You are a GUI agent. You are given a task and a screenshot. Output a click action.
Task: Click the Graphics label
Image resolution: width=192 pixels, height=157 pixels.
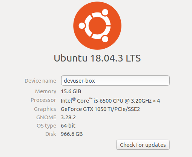45,109
